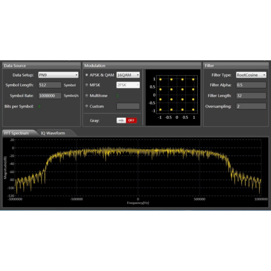Click the Custom modulation text field
The width and height of the screenshot is (271, 271).
[x=128, y=106]
